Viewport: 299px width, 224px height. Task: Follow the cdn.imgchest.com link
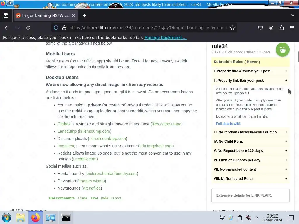[156, 146]
